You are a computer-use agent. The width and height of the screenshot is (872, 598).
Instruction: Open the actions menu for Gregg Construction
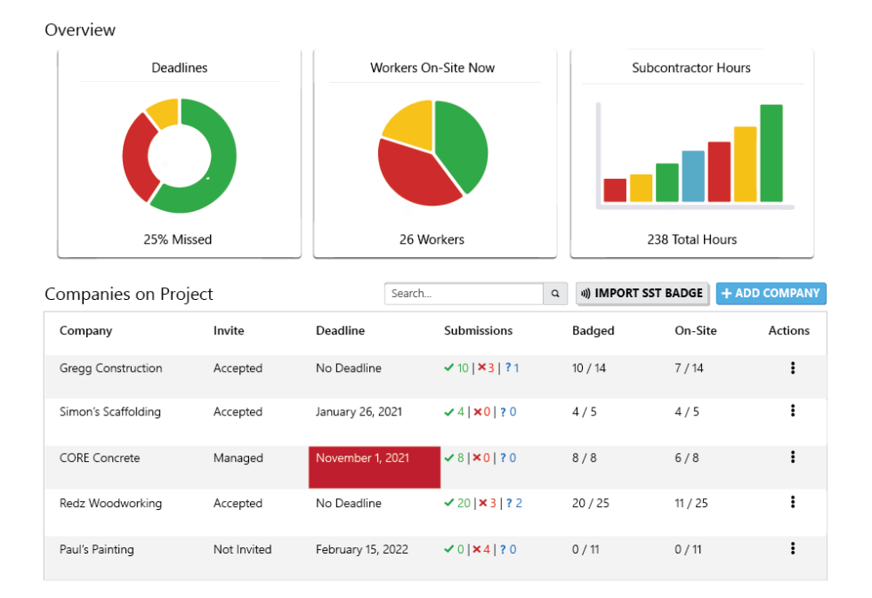pyautogui.click(x=793, y=368)
